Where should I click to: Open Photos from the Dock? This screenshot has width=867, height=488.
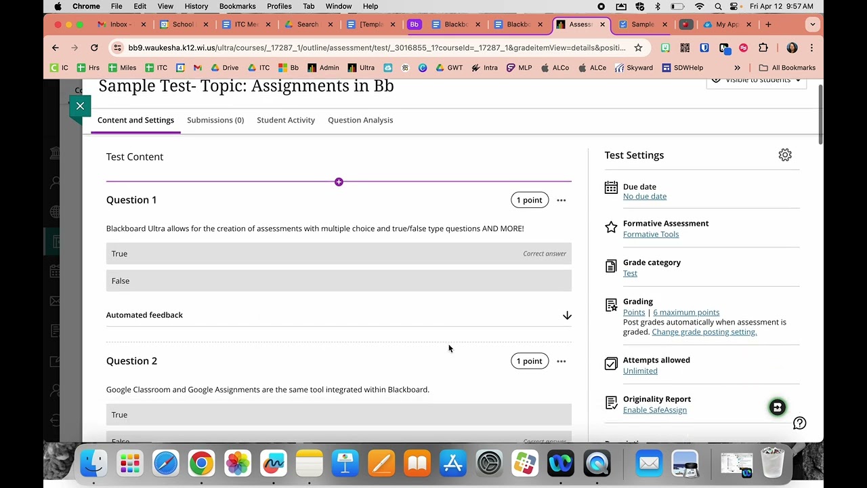click(x=237, y=464)
